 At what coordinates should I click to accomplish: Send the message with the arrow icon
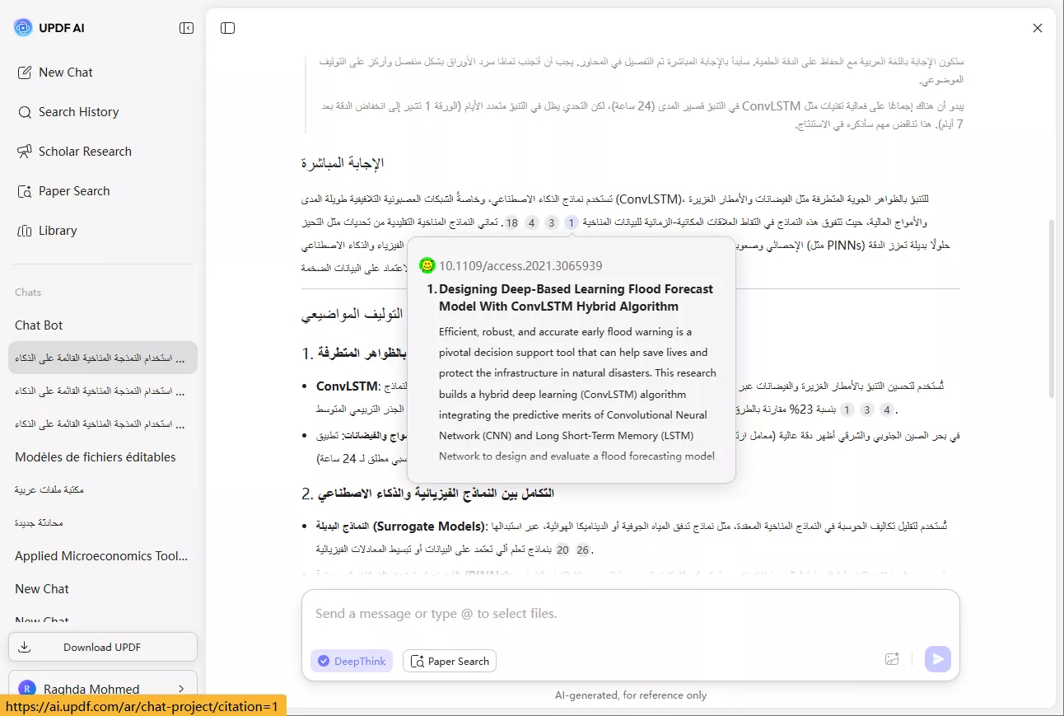(x=937, y=659)
